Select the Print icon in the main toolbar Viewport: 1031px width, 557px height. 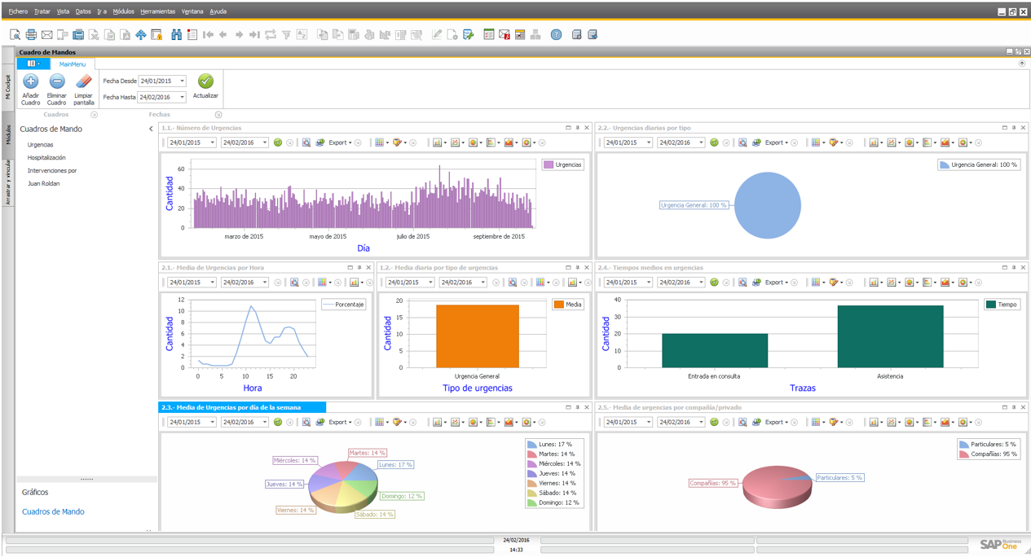tap(31, 34)
